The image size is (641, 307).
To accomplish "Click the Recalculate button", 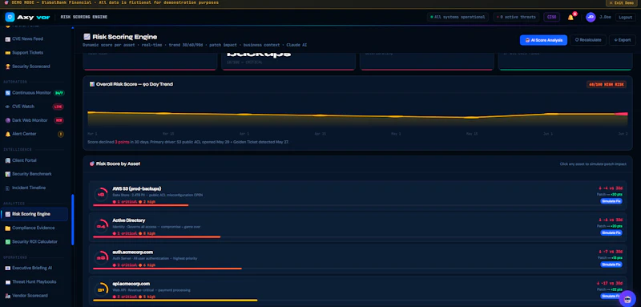I will 588,40.
